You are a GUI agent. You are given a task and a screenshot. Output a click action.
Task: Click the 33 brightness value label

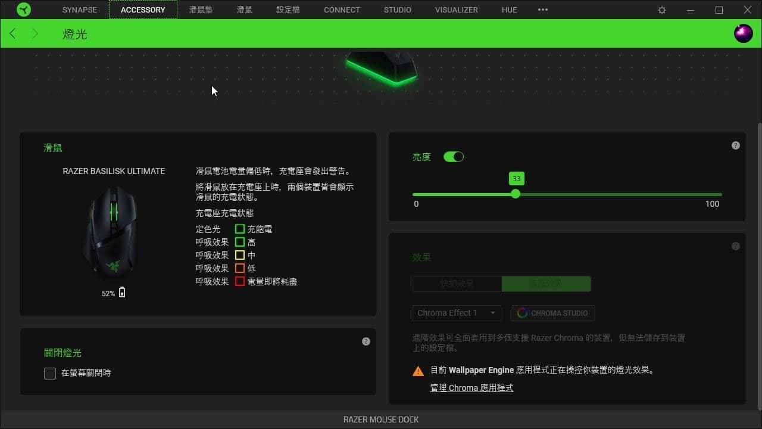click(517, 179)
